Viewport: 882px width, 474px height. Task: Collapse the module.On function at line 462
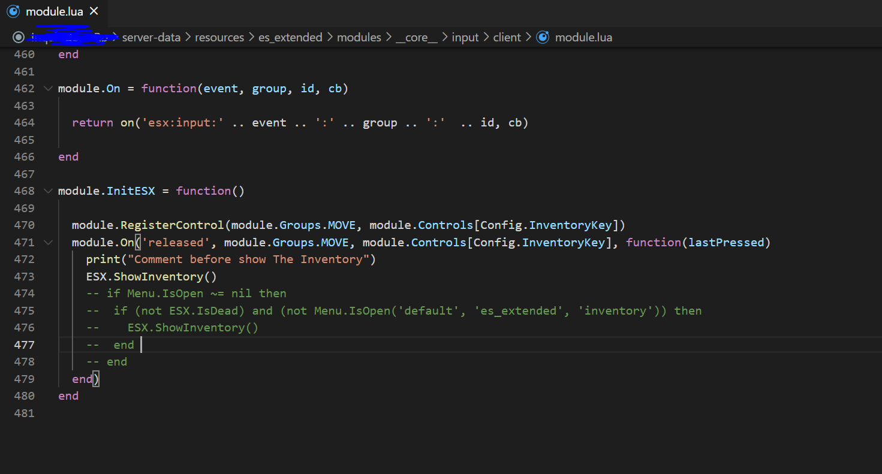tap(47, 88)
